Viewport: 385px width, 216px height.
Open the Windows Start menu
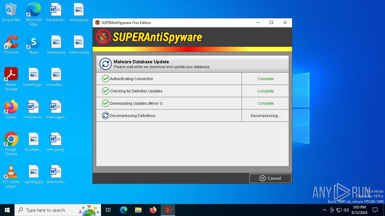(x=7, y=210)
